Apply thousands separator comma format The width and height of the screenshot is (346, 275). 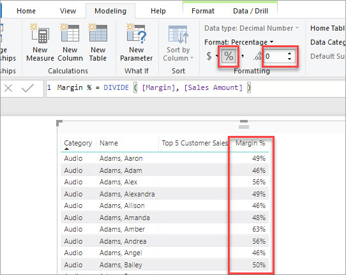click(243, 56)
